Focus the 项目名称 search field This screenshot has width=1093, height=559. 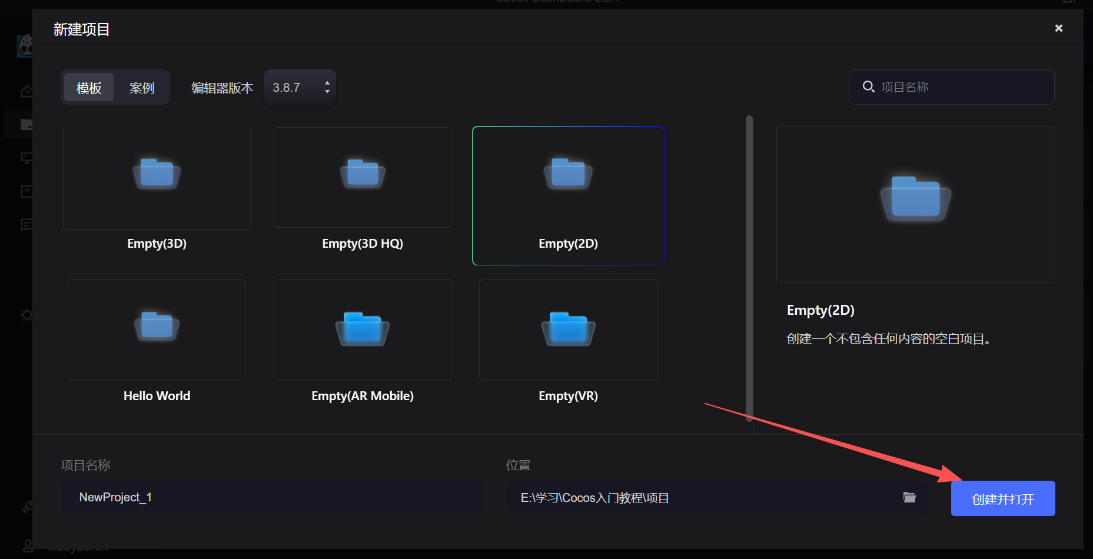coord(952,87)
